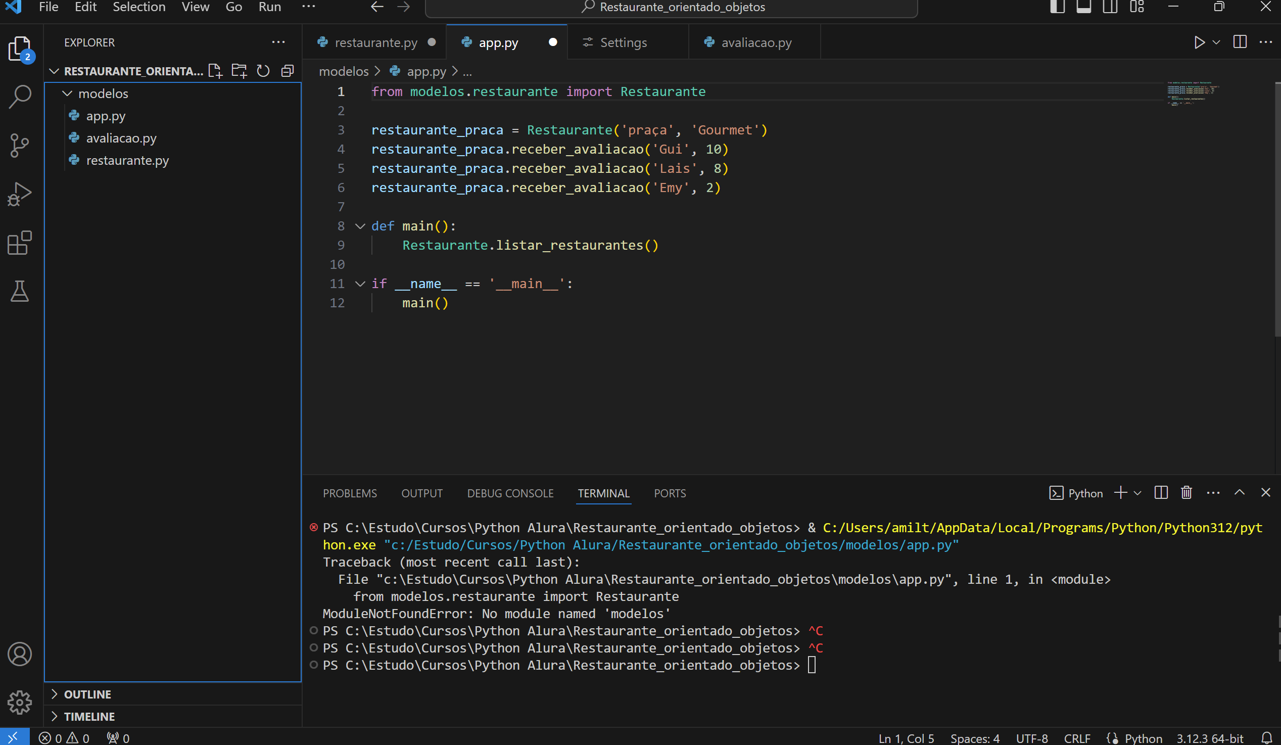
Task: Create a new file in Explorer
Action: click(x=215, y=71)
